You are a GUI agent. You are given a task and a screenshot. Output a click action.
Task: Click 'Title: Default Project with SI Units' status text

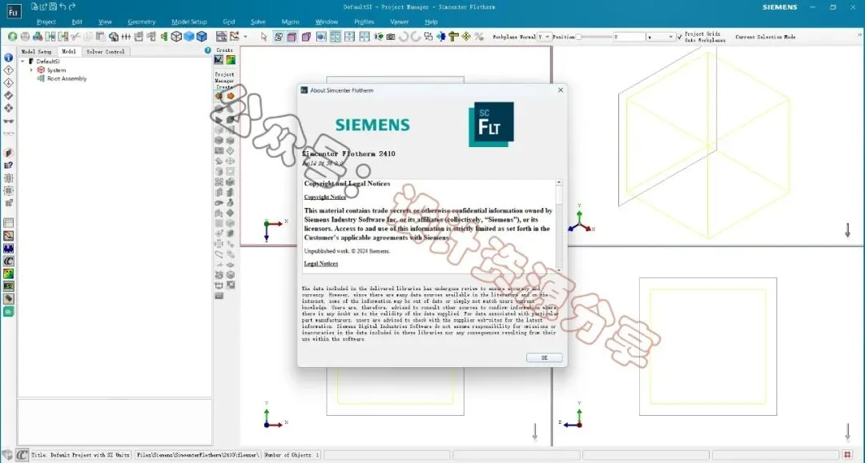[x=81, y=455]
